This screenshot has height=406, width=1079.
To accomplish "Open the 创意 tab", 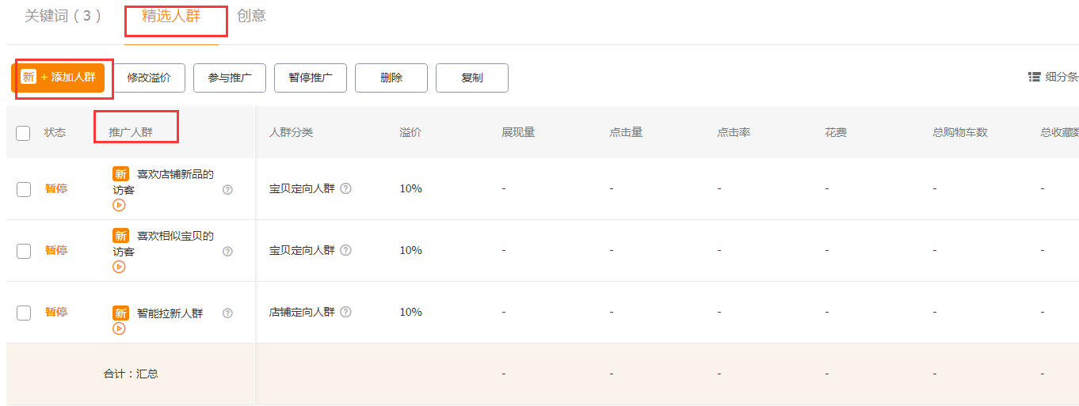I will (x=252, y=16).
